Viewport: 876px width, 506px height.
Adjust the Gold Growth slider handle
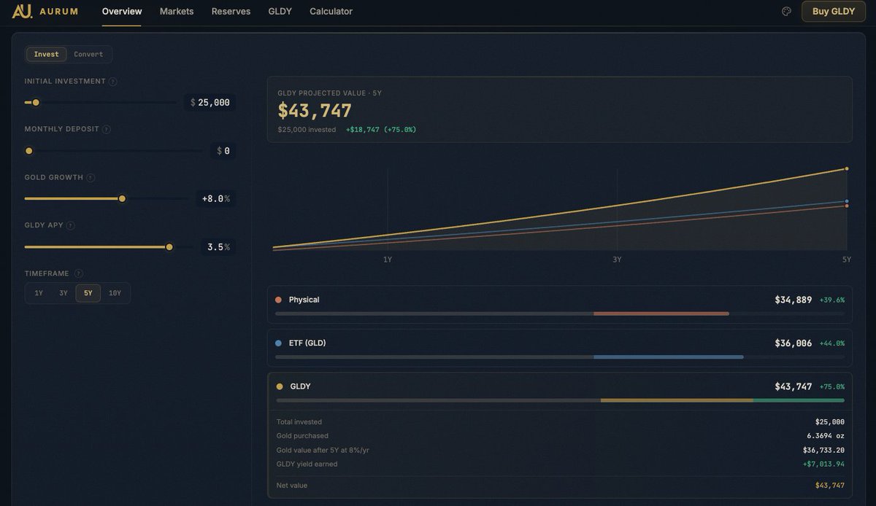[x=122, y=199]
